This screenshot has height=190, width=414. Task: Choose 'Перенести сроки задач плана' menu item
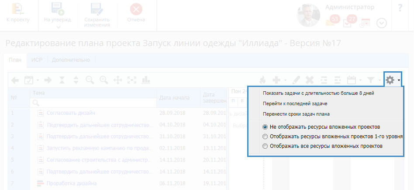point(296,114)
